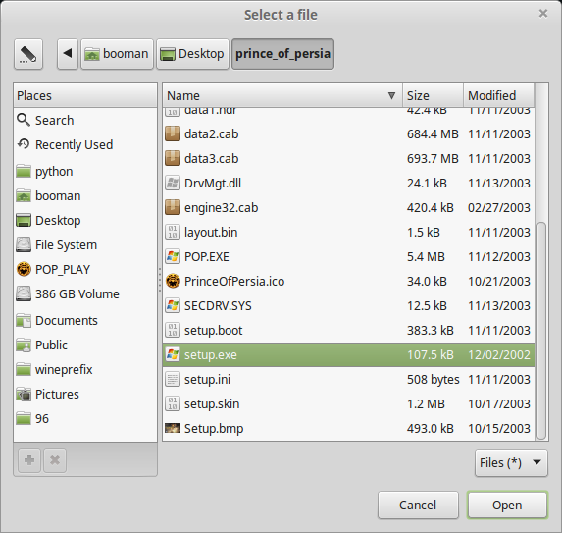This screenshot has height=533, width=562.
Task: Click the Public folder icon
Action: (x=24, y=345)
